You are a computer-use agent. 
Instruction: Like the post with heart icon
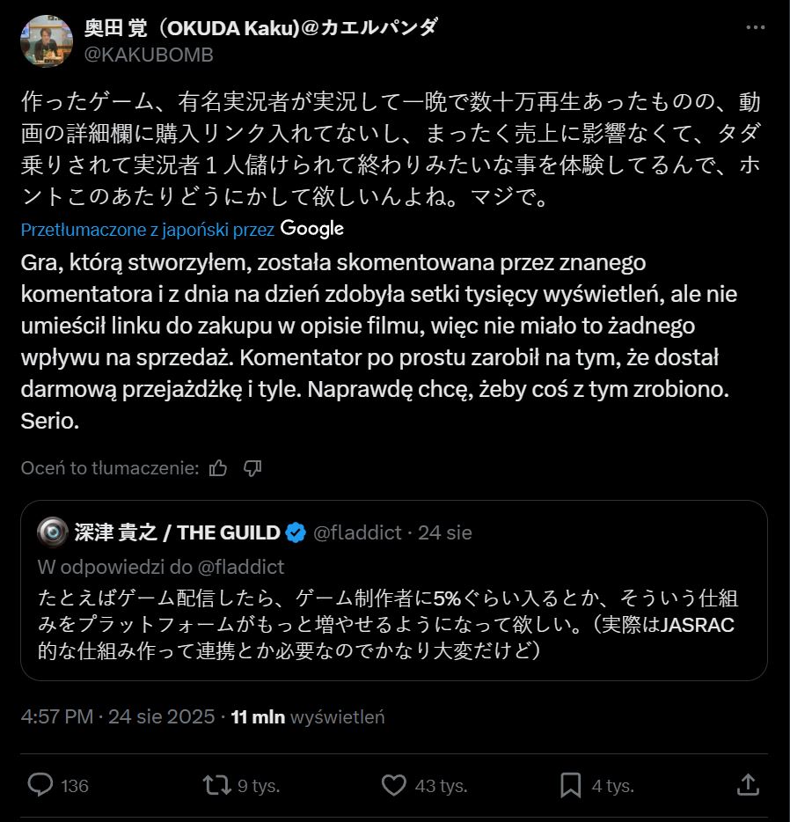click(x=395, y=784)
